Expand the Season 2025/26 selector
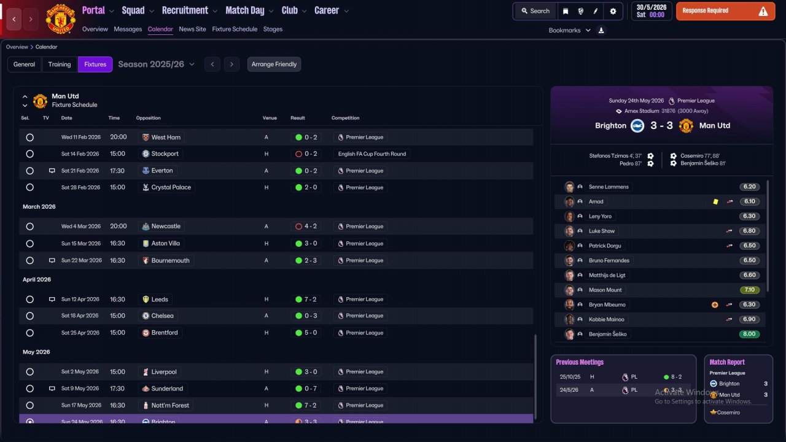The height and width of the screenshot is (442, 786). pyautogui.click(x=156, y=64)
